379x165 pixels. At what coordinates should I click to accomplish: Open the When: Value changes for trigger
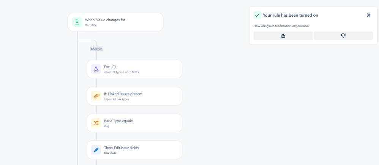click(115, 22)
